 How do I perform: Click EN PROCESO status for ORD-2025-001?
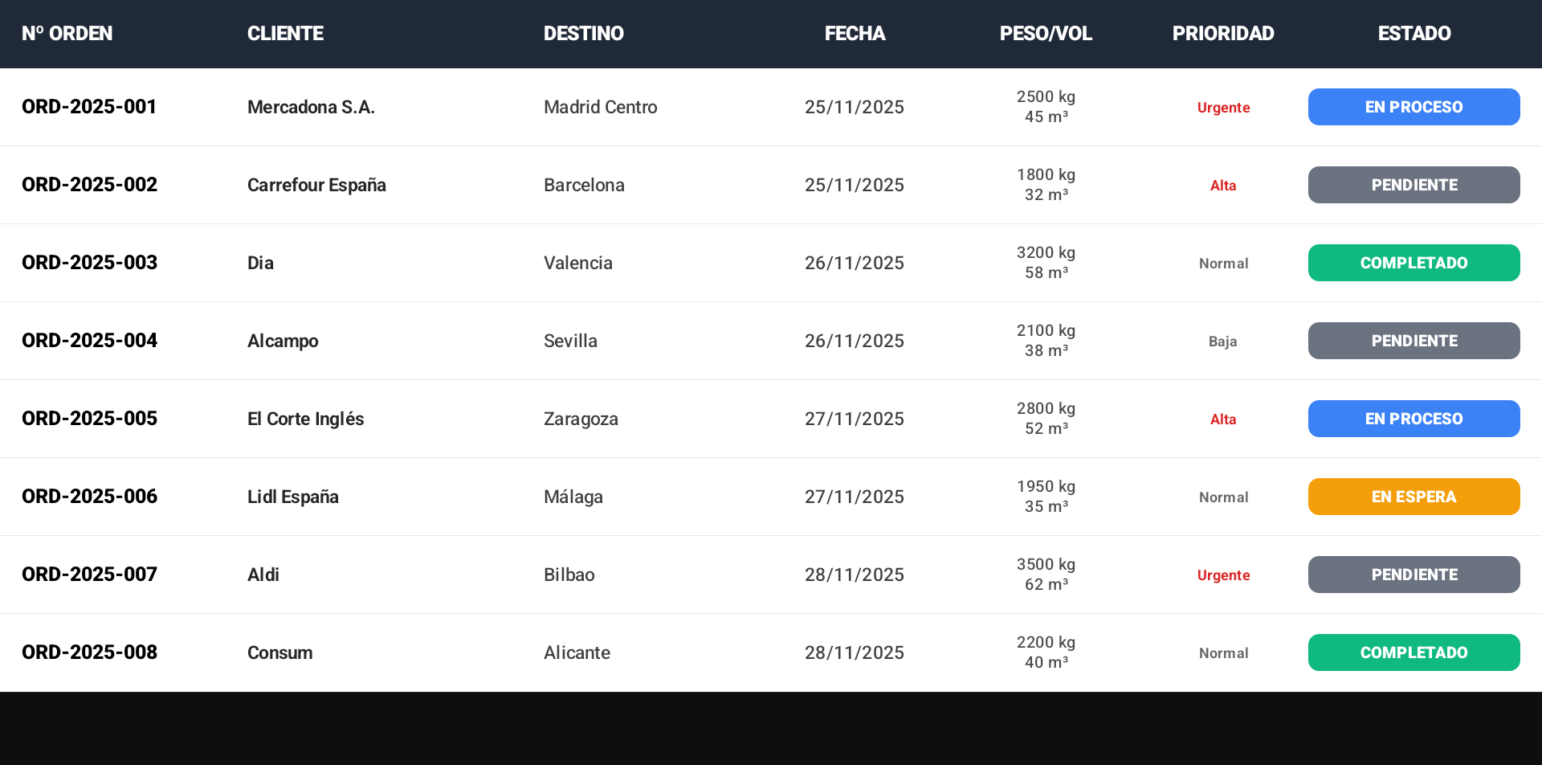[1413, 107]
